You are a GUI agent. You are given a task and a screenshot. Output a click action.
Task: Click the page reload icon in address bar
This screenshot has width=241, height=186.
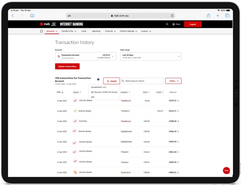[x=172, y=16]
